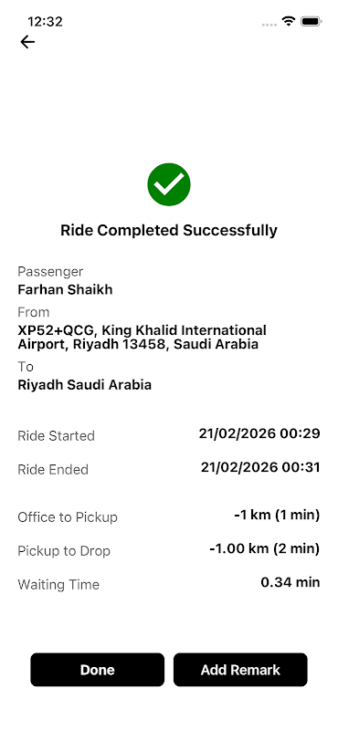Viewport: 338px width, 730px height.
Task: Tap the cellular signal dots
Action: point(269,25)
